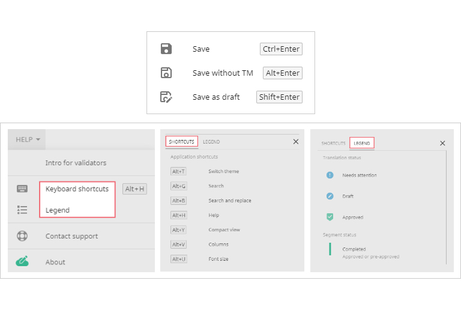
Task: Click the green cloud About icon
Action: [x=22, y=261]
